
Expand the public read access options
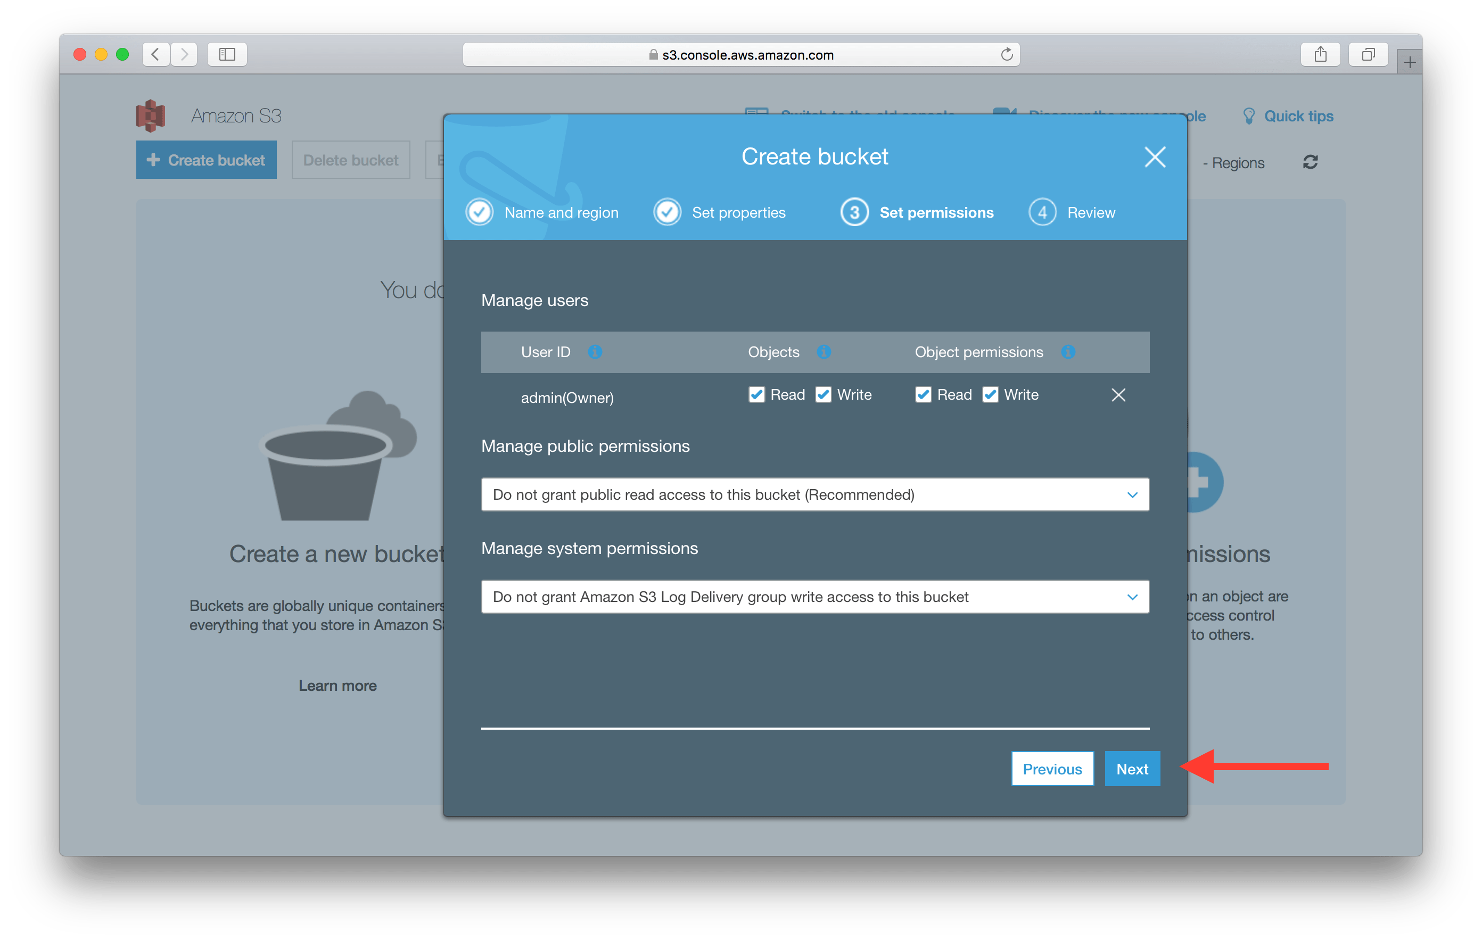point(1132,494)
